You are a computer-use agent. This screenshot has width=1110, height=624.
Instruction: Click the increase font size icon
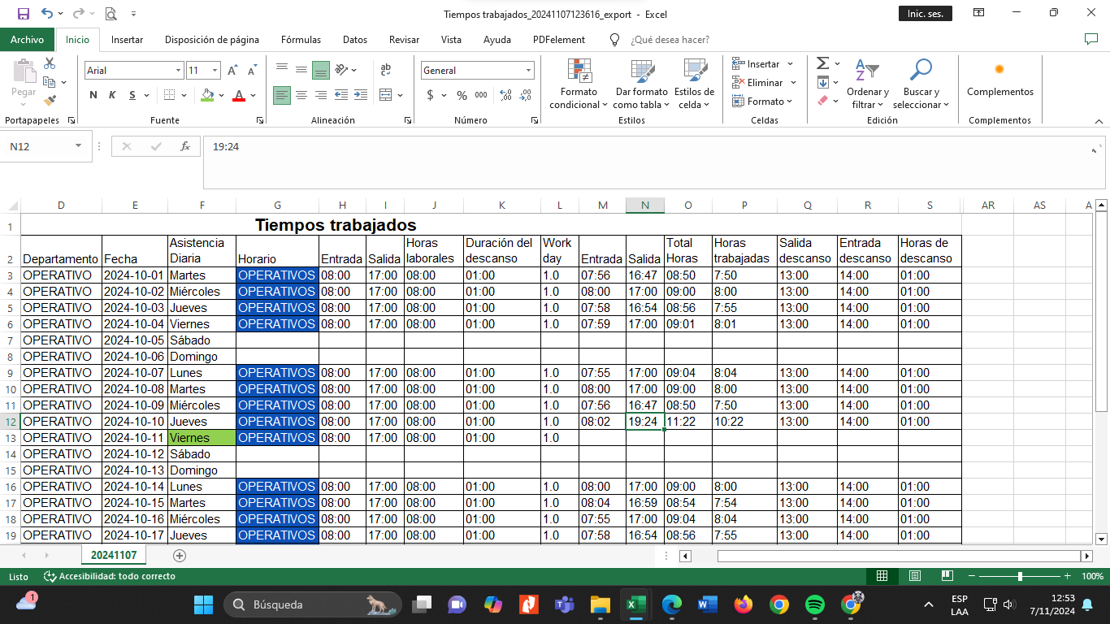pyautogui.click(x=233, y=71)
